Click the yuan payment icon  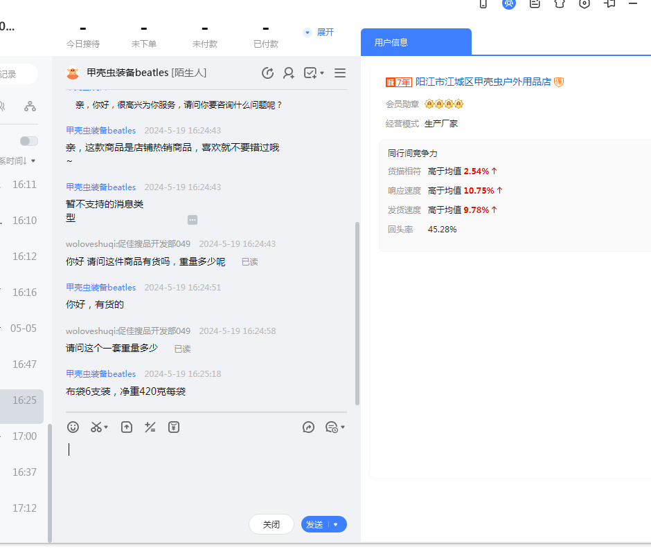click(x=174, y=427)
